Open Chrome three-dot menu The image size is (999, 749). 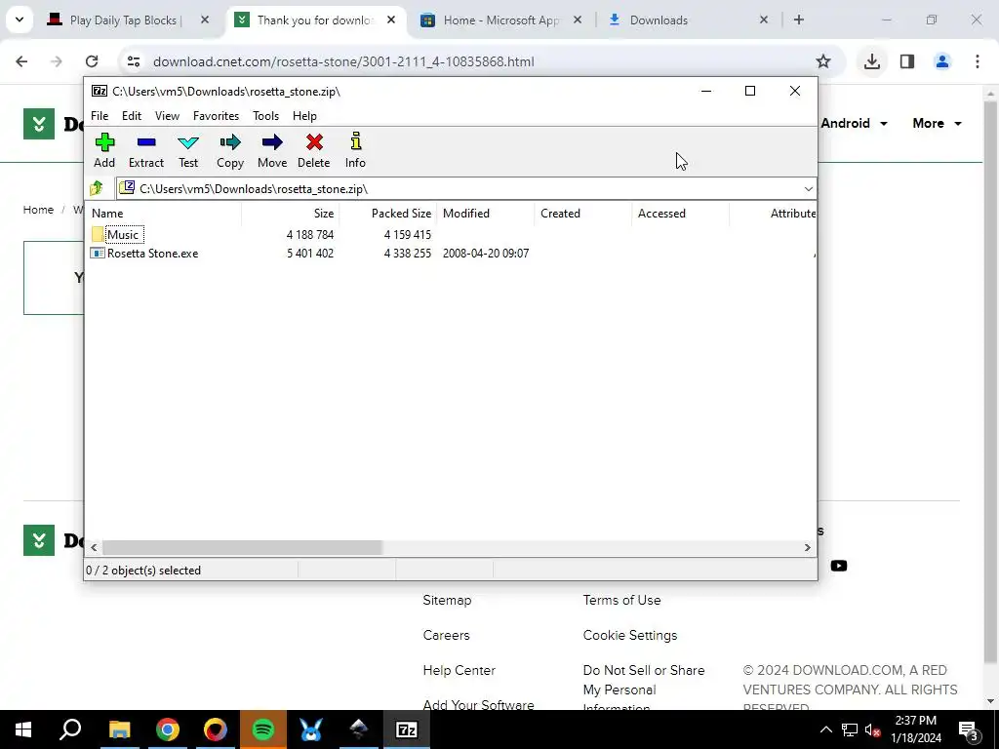click(977, 61)
